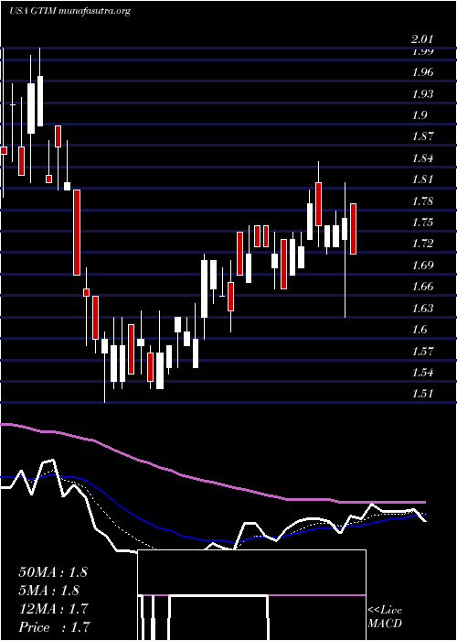This screenshot has width=457, height=641.
Task: Click the 50MA : 1.8 readout
Action: [53, 572]
